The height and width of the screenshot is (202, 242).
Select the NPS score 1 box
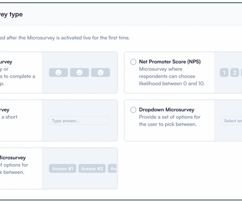click(x=224, y=72)
